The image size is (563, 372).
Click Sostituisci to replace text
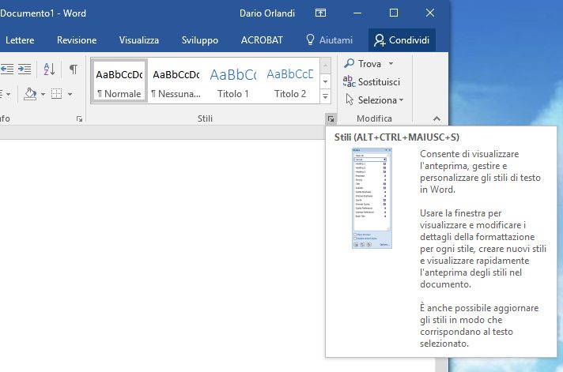click(372, 81)
